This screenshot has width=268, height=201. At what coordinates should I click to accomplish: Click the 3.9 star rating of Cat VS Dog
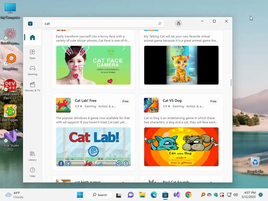pyautogui.click(x=166, y=106)
